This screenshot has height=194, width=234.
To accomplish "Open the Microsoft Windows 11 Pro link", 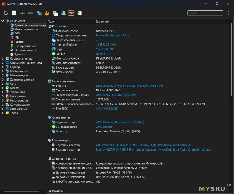I will click(x=112, y=36).
